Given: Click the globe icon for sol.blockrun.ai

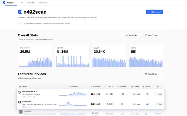Looking at the screenshot, I should [19, 92].
